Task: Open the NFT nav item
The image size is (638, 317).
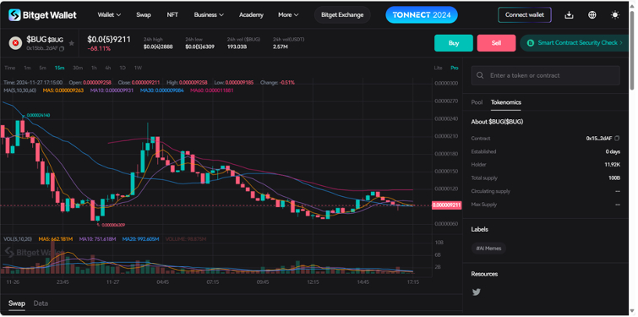Action: [x=172, y=14]
